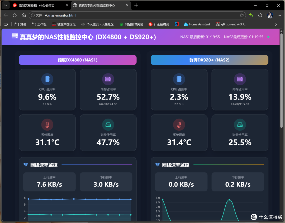Image resolution: width=285 pixels, height=223 pixels.
Task: Reload the page with refresh icon
Action: pos(15,16)
